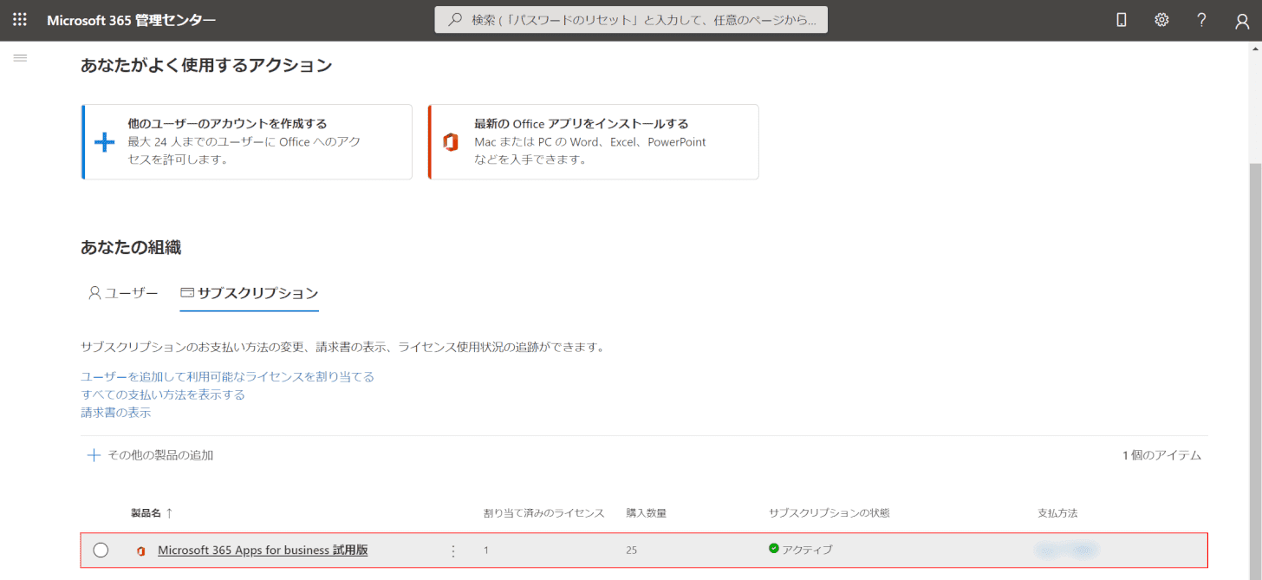Click the green active status icon
This screenshot has height=580, width=1262.
click(x=773, y=549)
